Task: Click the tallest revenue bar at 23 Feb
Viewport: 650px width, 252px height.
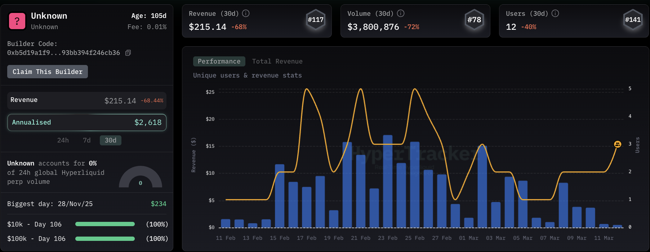Action: pyautogui.click(x=388, y=181)
